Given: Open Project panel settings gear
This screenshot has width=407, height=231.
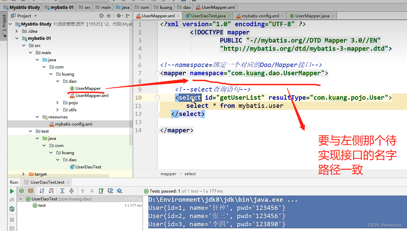Looking at the screenshot, I should point(119,16).
